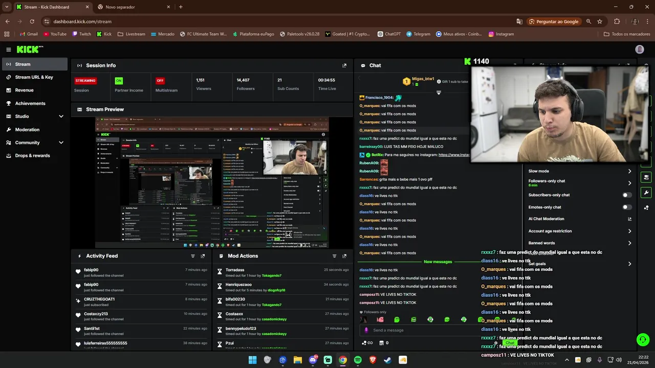Open Mod Actions filter options
Screen dimensions: 655x368
click(x=335, y=256)
